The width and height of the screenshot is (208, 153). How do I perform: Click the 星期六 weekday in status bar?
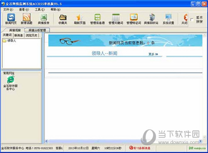click(96, 148)
